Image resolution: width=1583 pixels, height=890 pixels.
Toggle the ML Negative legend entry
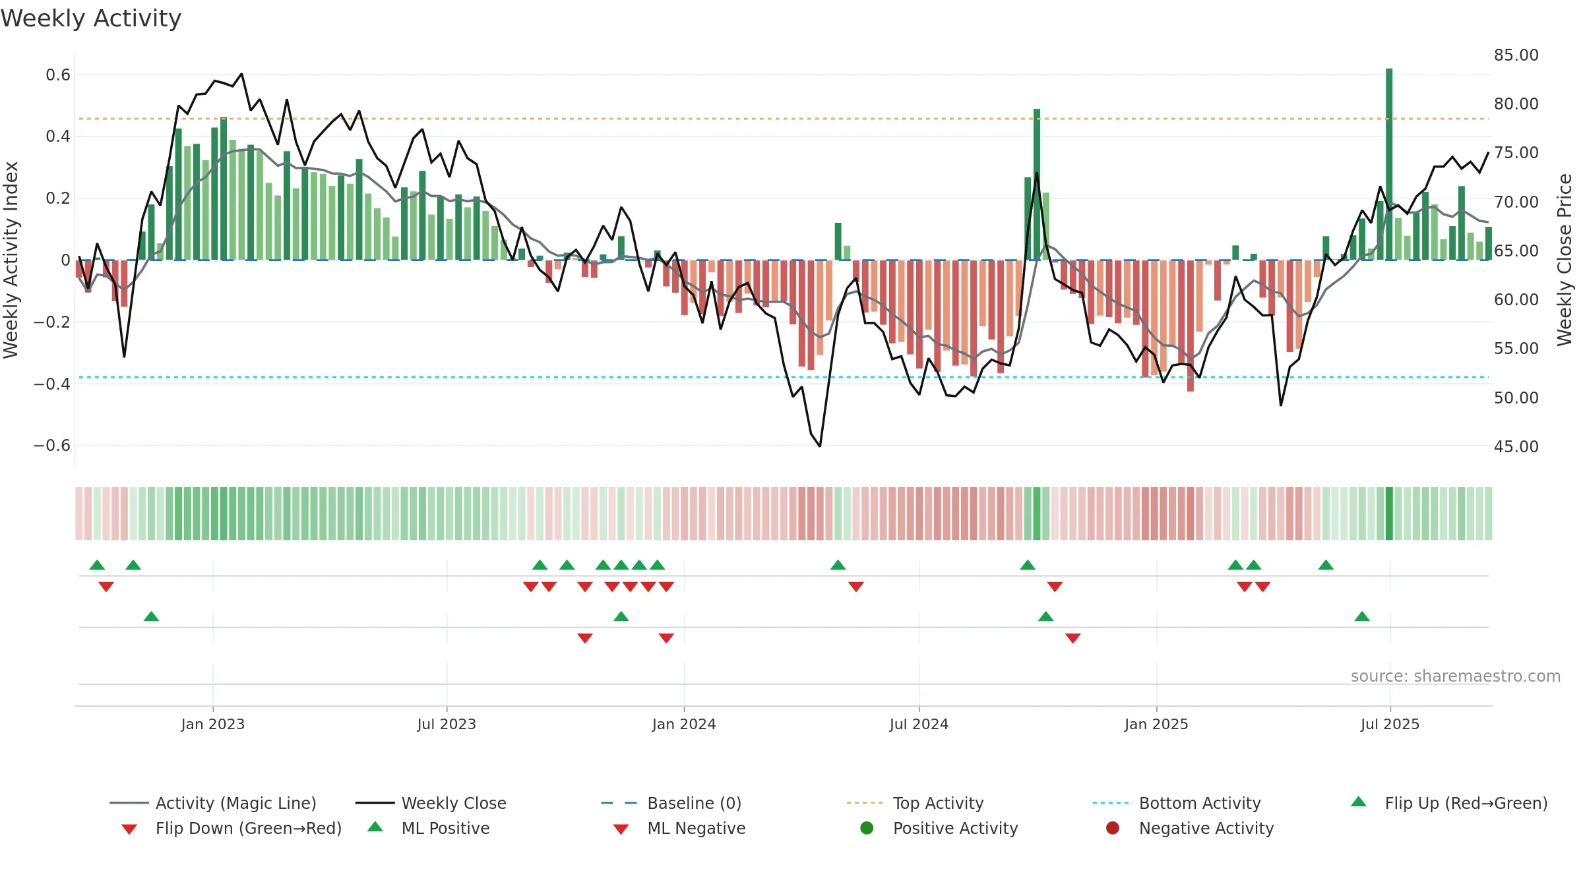pos(679,828)
